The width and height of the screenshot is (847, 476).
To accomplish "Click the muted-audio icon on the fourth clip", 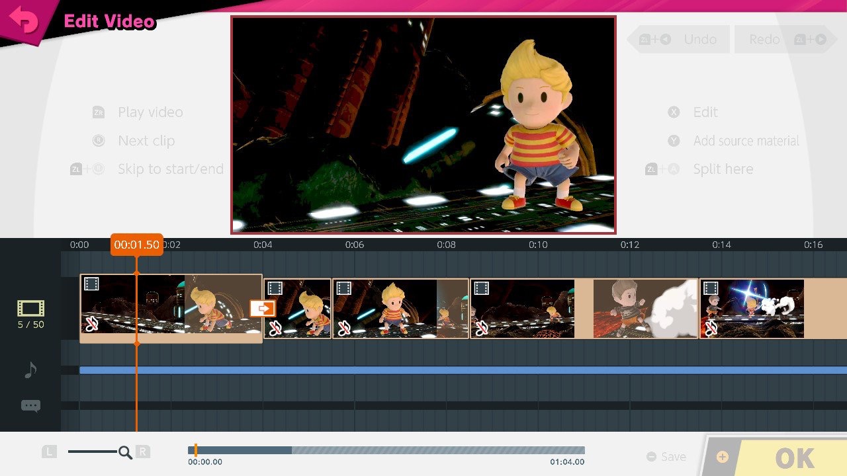I will point(481,327).
